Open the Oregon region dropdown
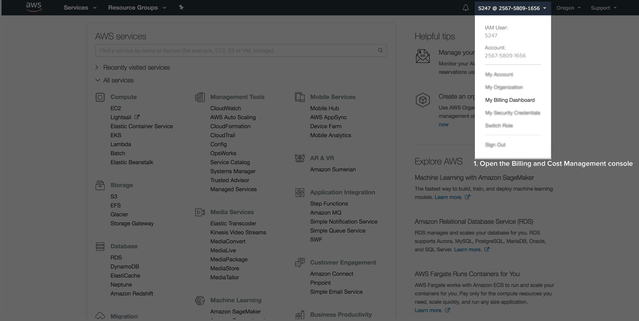Image resolution: width=639 pixels, height=321 pixels. 568,8
